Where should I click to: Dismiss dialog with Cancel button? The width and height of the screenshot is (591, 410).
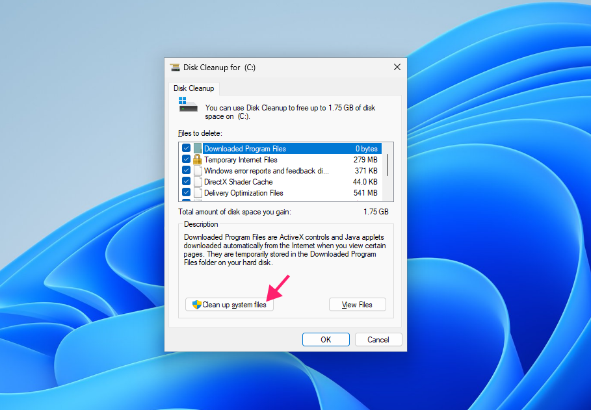(x=378, y=340)
